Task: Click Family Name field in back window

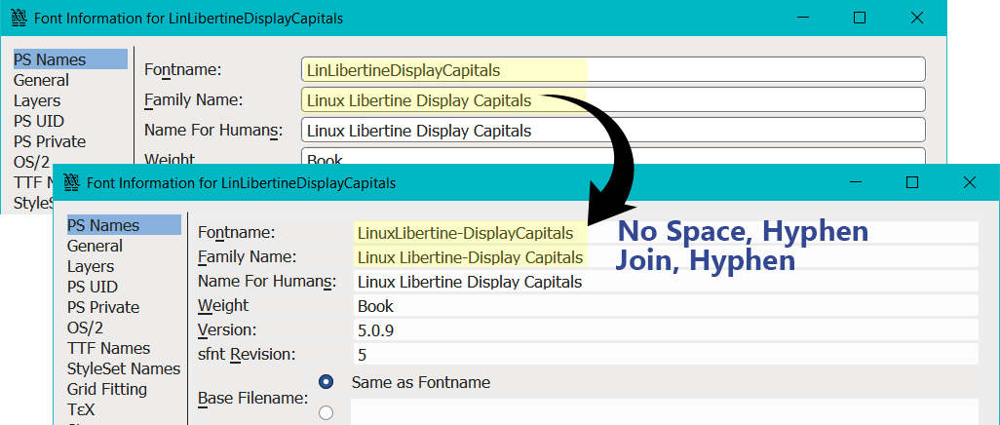Action: point(613,100)
